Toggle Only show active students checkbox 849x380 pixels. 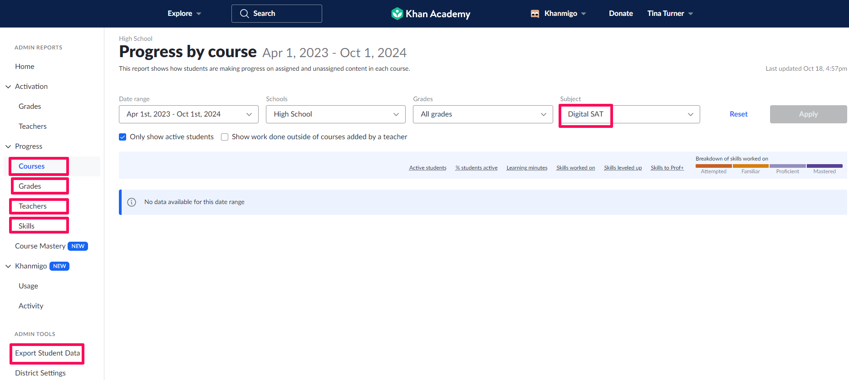(x=123, y=137)
